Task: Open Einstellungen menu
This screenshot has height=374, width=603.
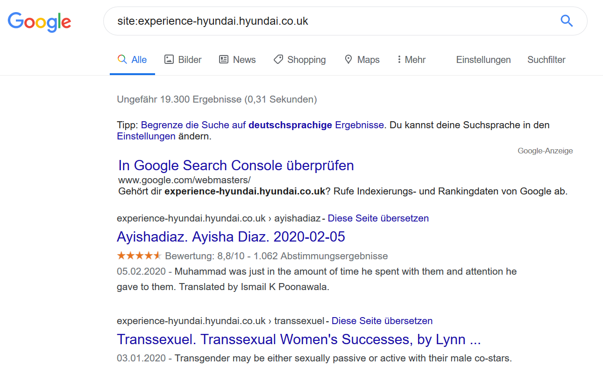Action: click(x=483, y=60)
